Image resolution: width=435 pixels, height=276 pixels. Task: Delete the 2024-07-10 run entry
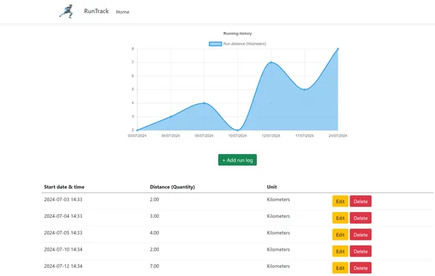click(360, 251)
